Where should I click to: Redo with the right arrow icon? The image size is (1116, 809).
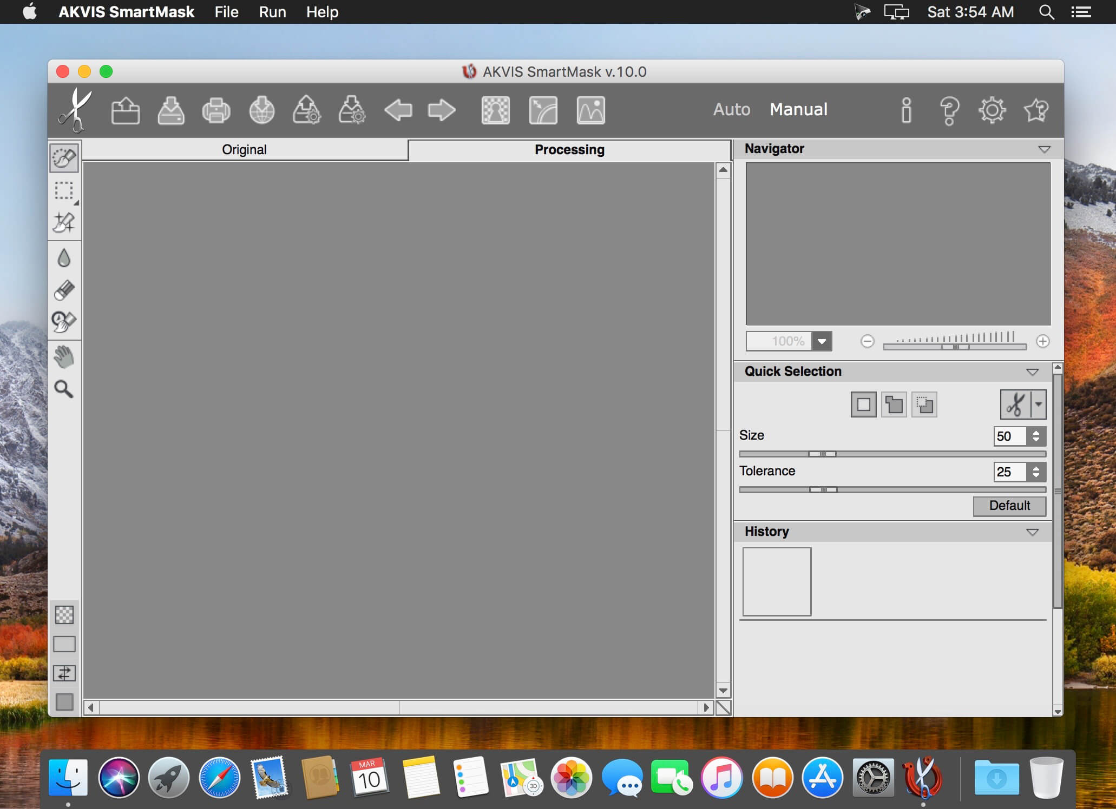coord(442,110)
